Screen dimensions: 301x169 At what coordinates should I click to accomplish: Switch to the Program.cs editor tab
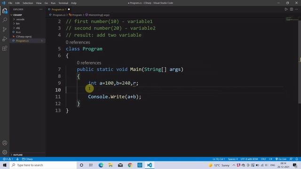(59, 9)
